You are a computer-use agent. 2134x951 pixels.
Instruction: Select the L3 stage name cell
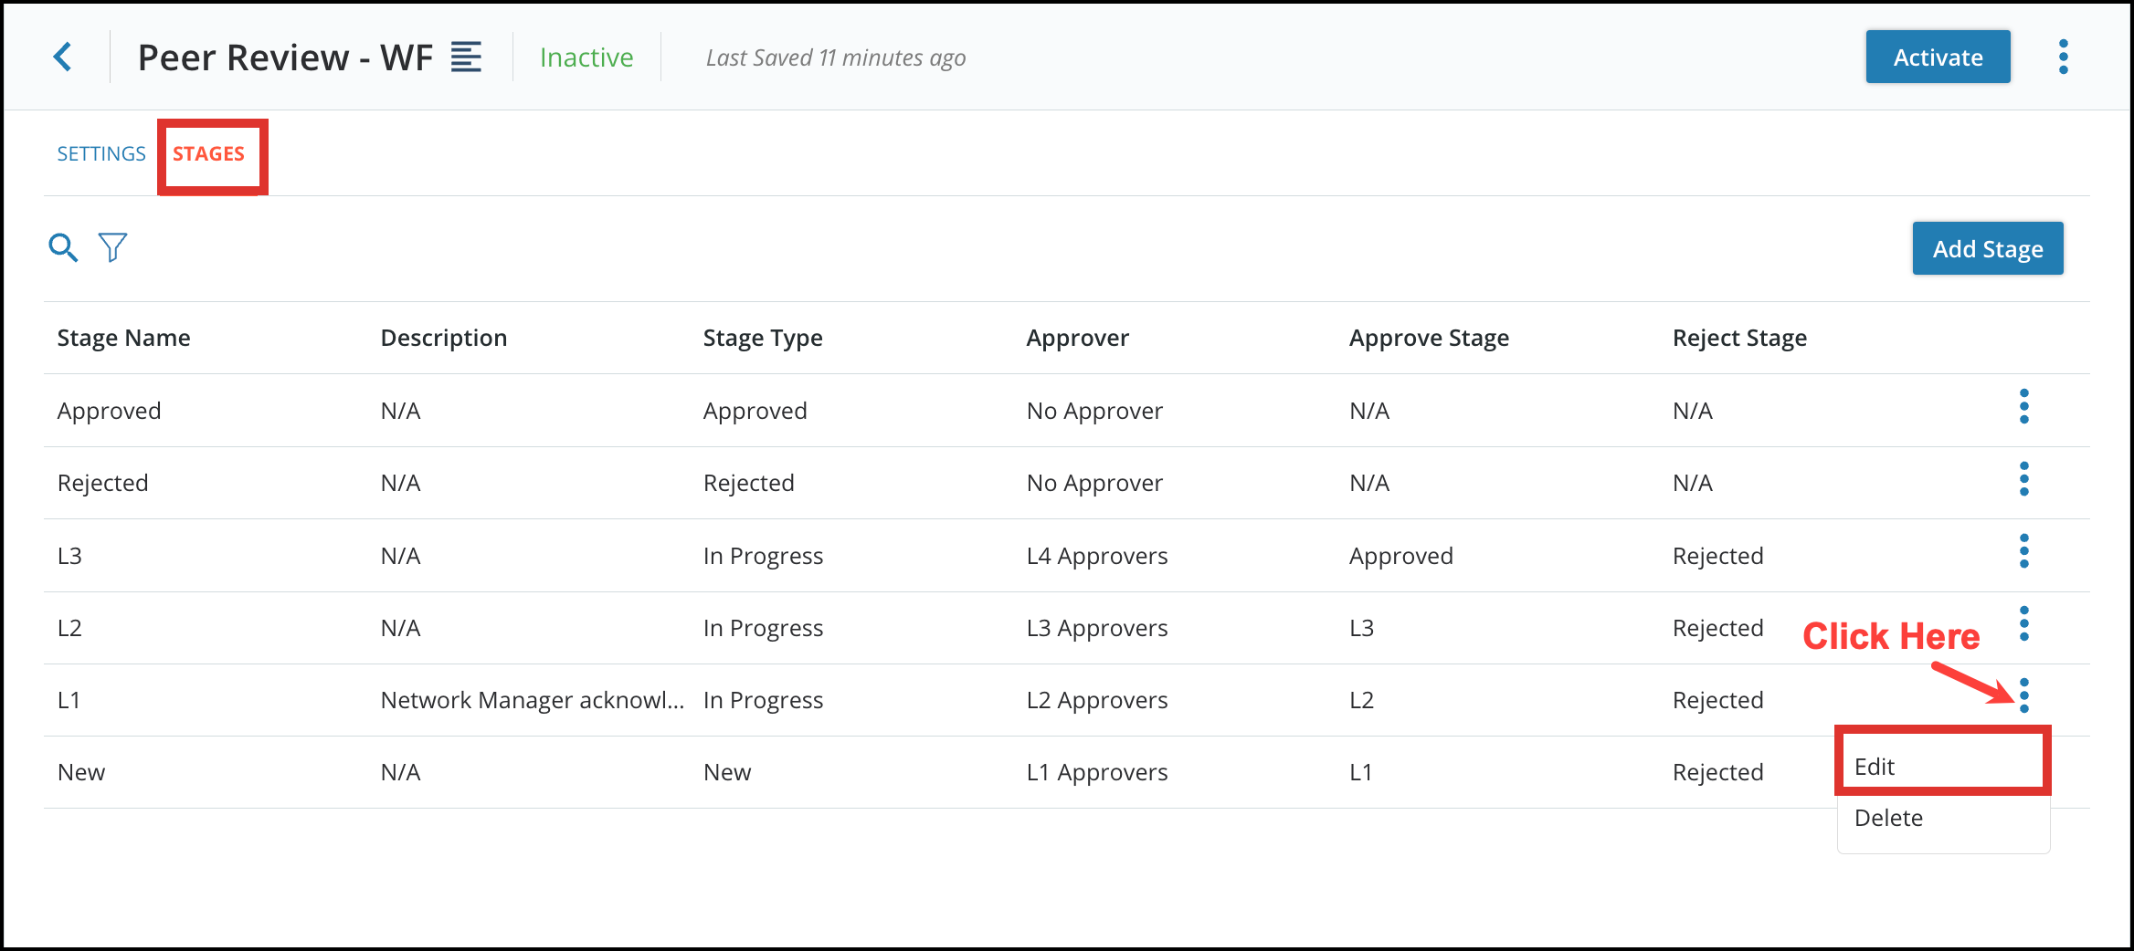pyautogui.click(x=69, y=556)
